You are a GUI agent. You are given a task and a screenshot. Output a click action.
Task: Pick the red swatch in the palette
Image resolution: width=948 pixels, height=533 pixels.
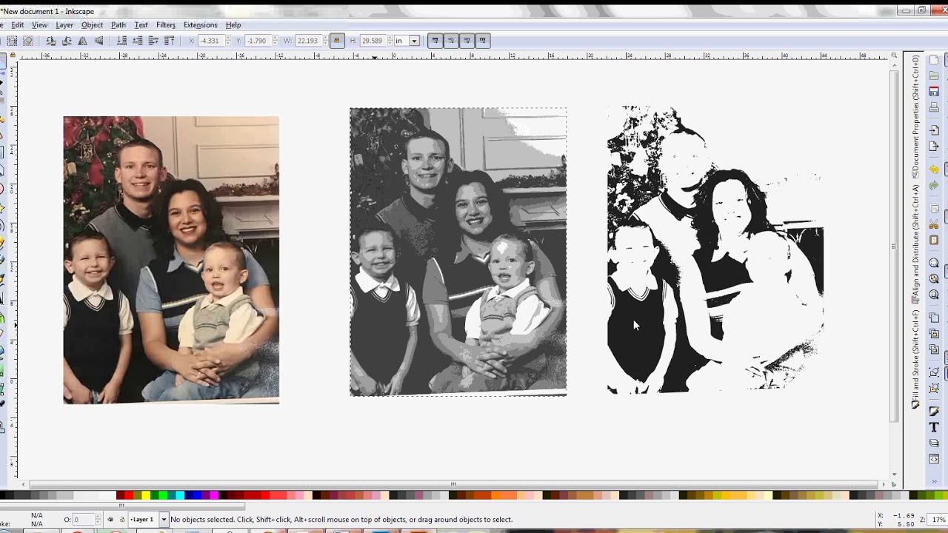pyautogui.click(x=129, y=495)
